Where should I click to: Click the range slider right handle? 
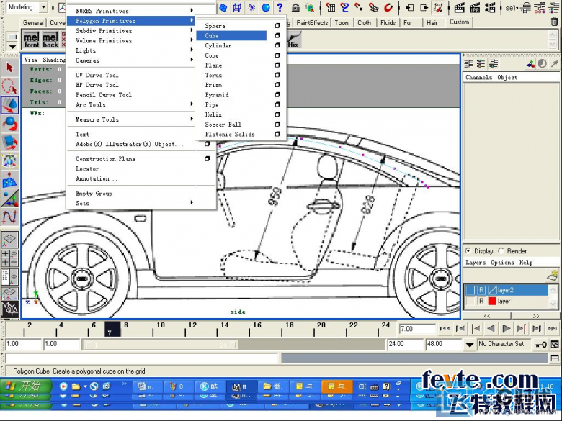pyautogui.click(x=233, y=345)
